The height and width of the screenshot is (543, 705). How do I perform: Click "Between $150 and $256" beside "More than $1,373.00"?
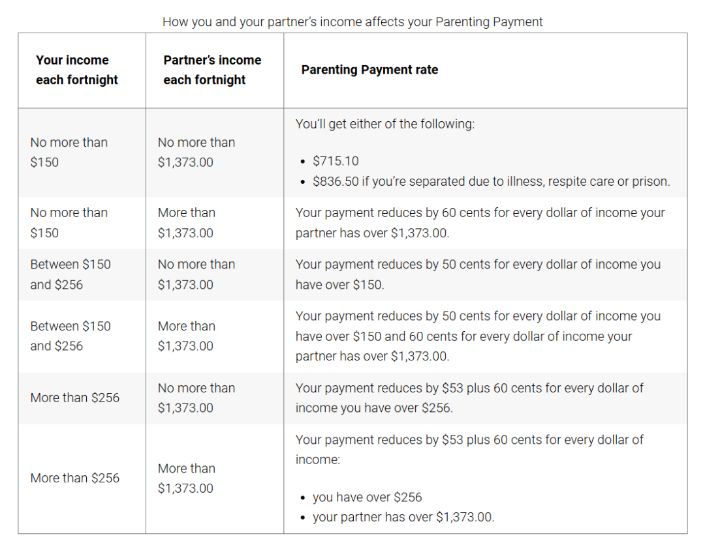(70, 336)
